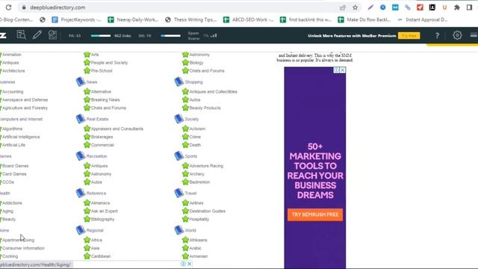The height and width of the screenshot is (269, 478).
Task: Open the Thesis Writing Tips bookmark
Action: click(x=191, y=19)
